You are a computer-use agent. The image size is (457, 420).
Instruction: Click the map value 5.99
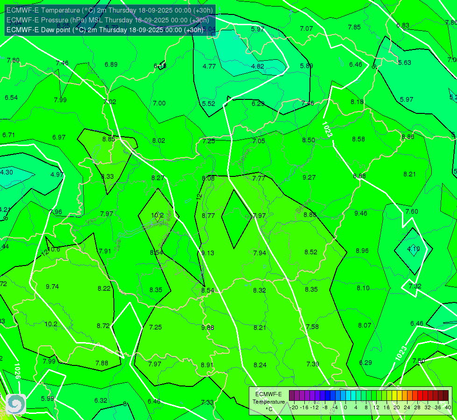47,399
